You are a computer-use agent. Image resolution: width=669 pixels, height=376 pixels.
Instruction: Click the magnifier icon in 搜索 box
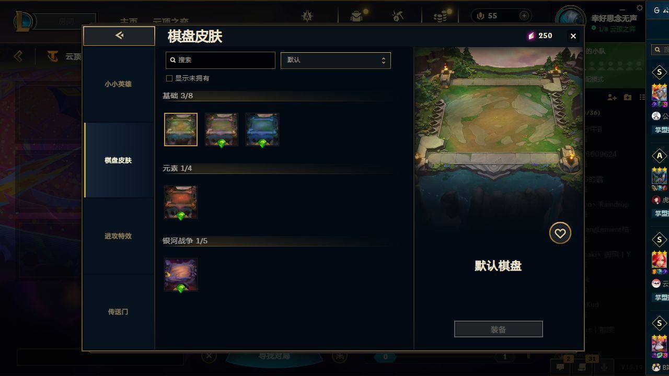point(173,60)
